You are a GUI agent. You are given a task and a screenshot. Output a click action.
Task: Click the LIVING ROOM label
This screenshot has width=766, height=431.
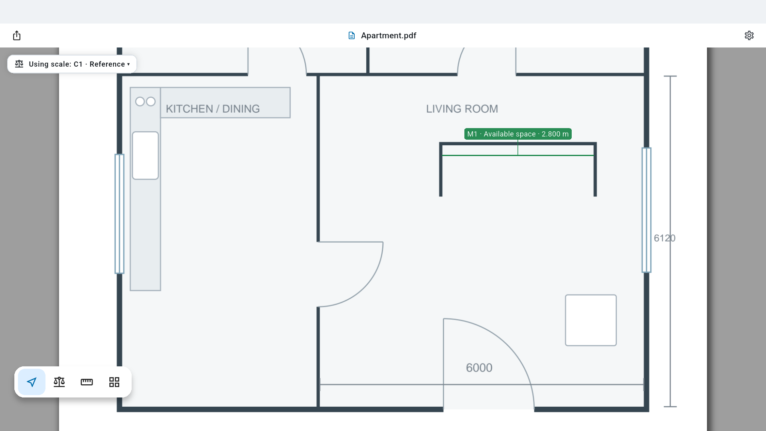pyautogui.click(x=462, y=109)
